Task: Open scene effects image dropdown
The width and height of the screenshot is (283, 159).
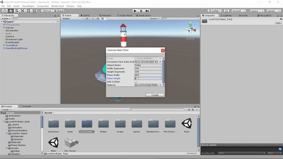Action: pyautogui.click(x=103, y=19)
